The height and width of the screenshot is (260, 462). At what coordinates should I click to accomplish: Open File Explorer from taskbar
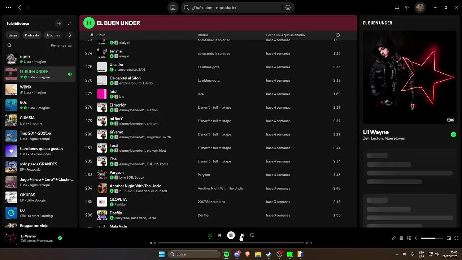pyautogui.click(x=258, y=254)
